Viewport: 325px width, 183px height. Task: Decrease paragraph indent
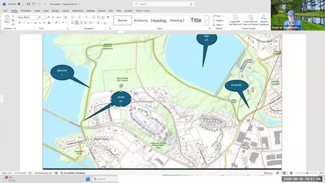click(x=94, y=17)
